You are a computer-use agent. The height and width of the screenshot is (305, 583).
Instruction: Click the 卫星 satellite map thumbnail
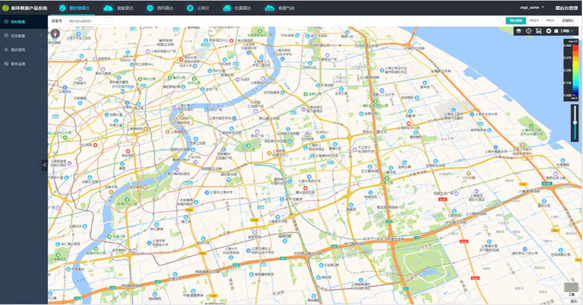point(571,288)
